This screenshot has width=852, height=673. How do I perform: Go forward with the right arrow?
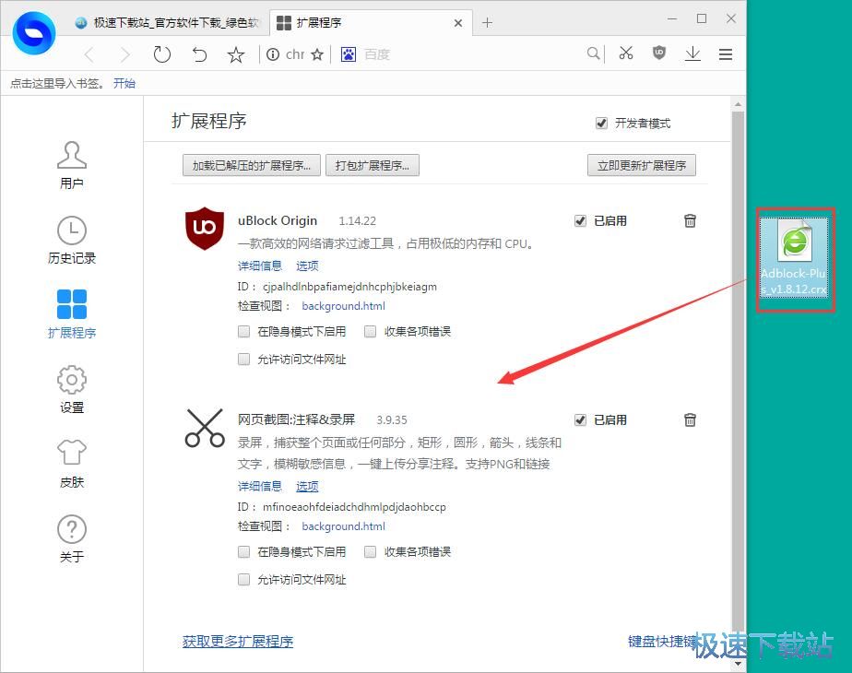click(125, 54)
